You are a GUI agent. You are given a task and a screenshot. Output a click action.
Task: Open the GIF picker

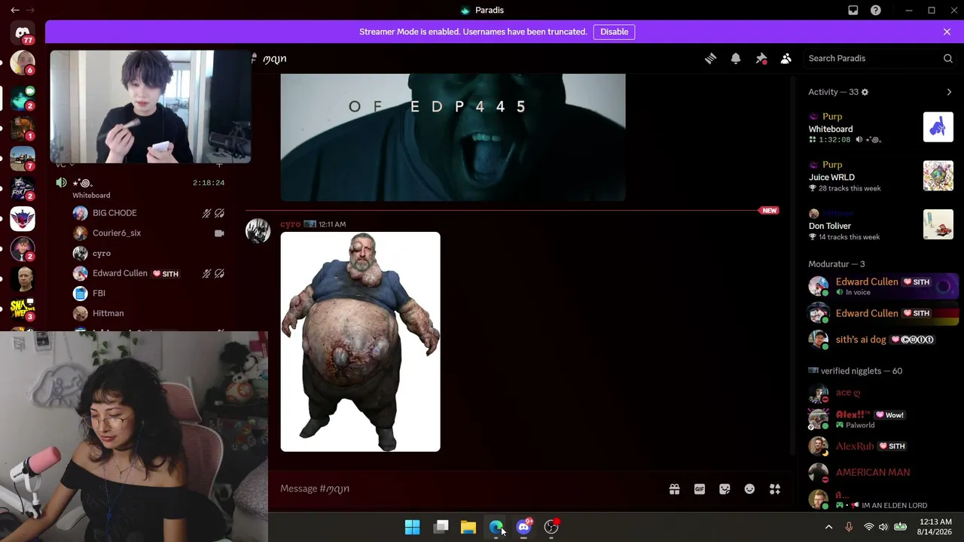[700, 489]
